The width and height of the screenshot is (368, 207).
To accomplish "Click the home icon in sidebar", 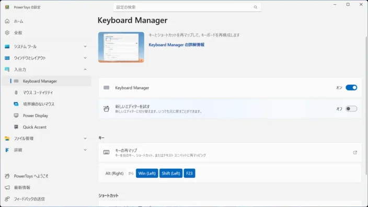I will tap(7, 21).
